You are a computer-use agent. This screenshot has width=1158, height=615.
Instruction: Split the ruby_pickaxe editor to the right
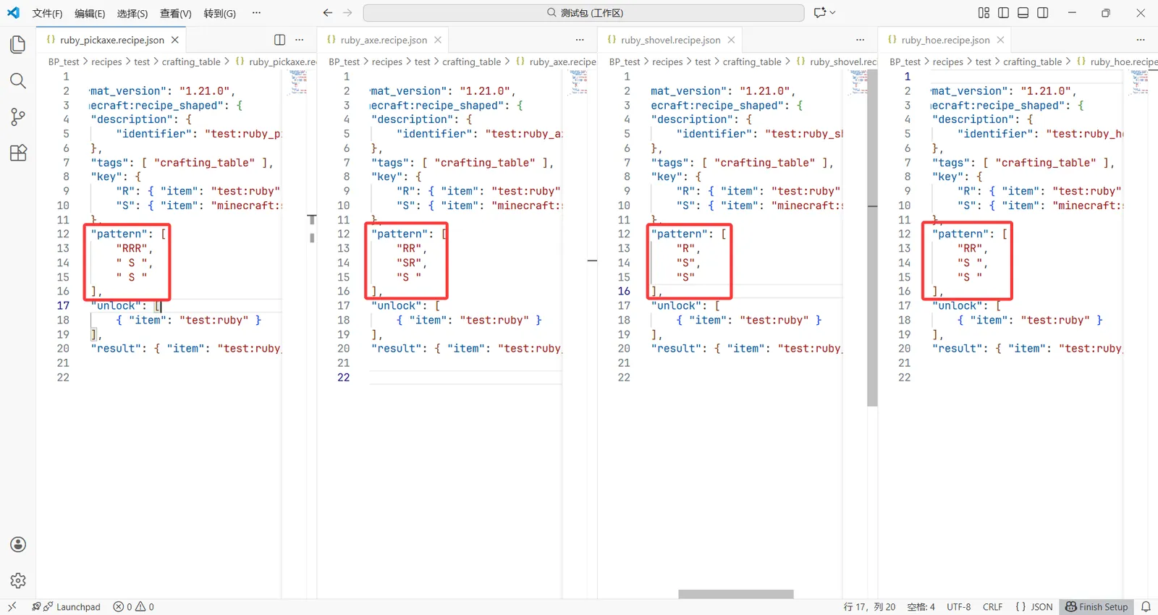pyautogui.click(x=280, y=40)
